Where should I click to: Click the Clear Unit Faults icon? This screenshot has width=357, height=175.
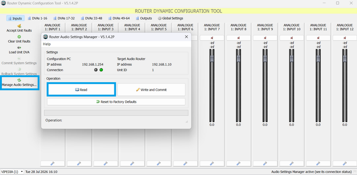19,37
